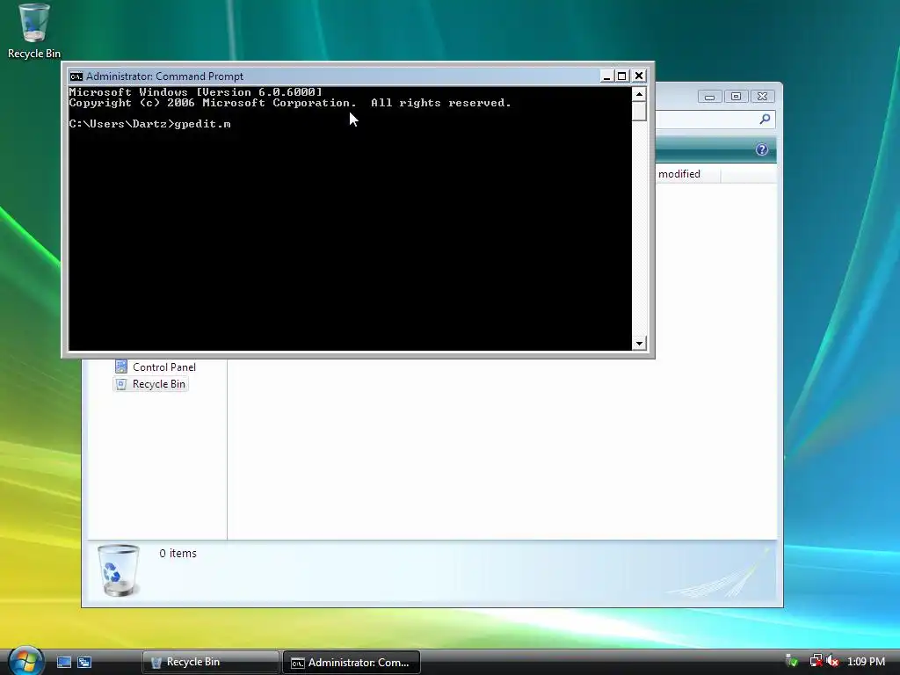The width and height of the screenshot is (900, 675).
Task: Open the Recycle Bin desktop icon
Action: (34, 32)
